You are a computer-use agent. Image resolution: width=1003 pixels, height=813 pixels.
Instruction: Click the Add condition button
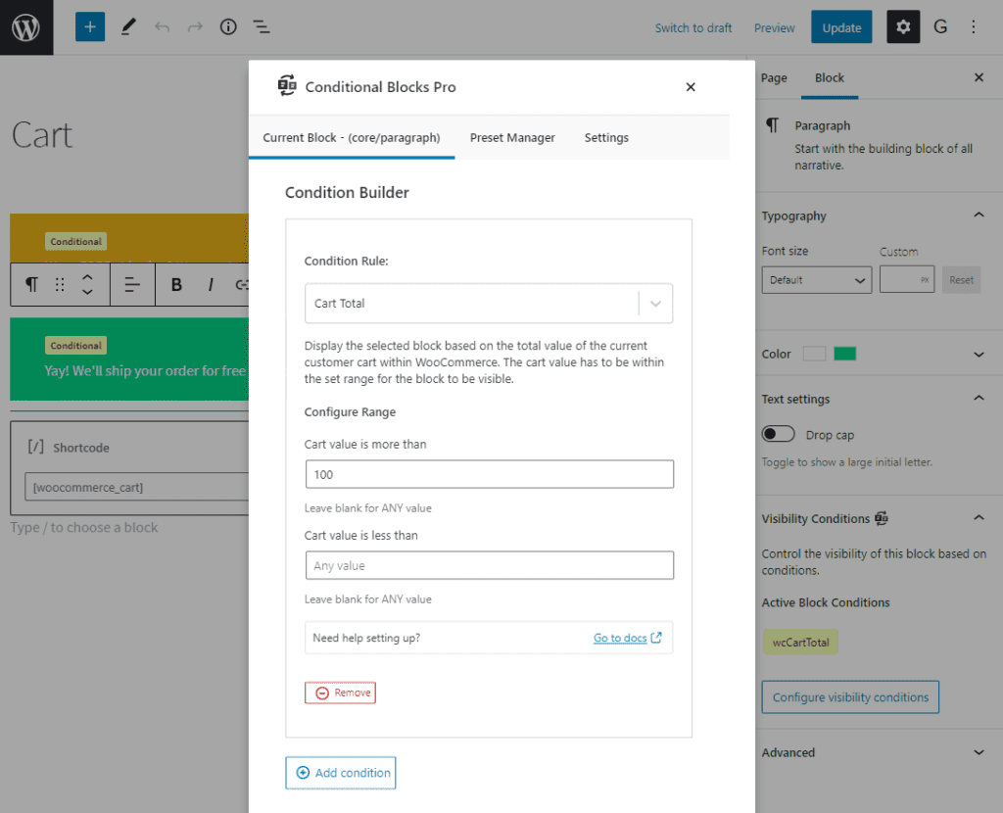tap(340, 773)
